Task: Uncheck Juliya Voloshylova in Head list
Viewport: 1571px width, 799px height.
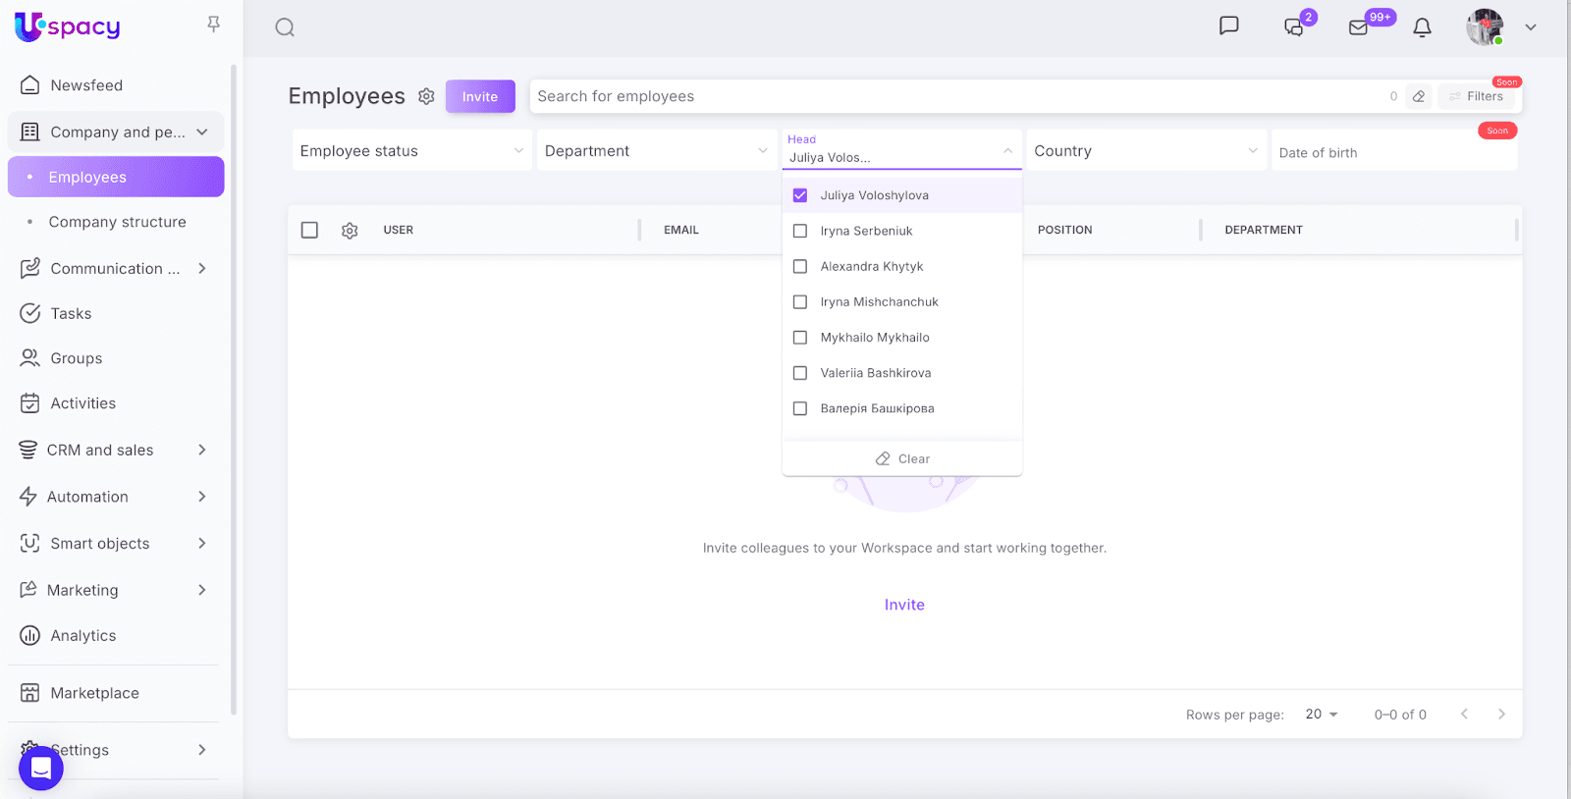Action: pos(800,195)
